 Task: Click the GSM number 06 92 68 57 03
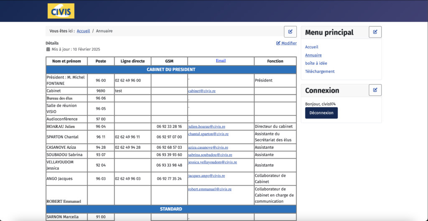(169, 147)
